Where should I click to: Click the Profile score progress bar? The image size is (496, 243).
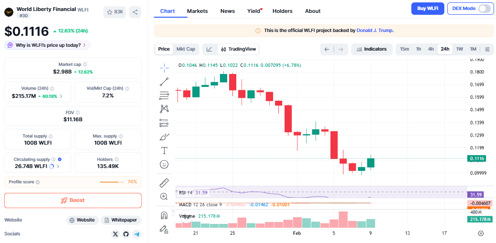pos(112,182)
